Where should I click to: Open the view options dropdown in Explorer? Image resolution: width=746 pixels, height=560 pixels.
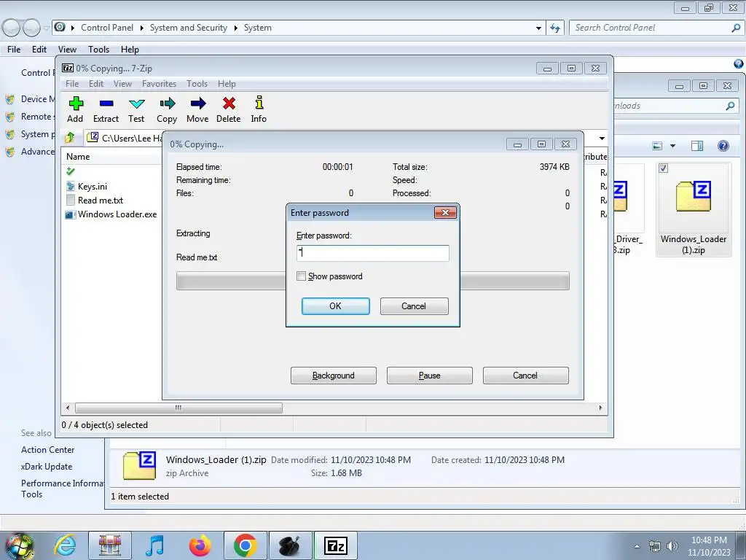point(672,146)
